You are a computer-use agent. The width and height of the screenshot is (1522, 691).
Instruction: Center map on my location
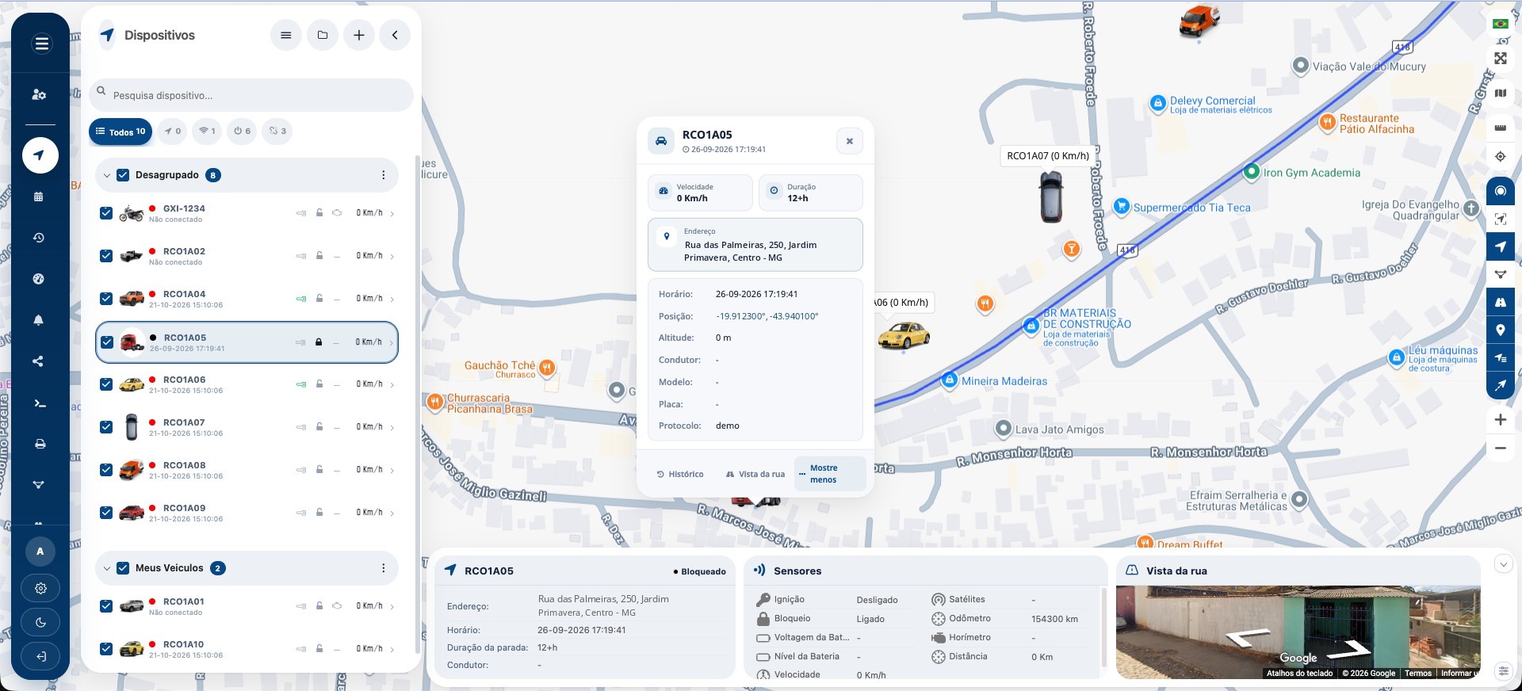click(1501, 157)
